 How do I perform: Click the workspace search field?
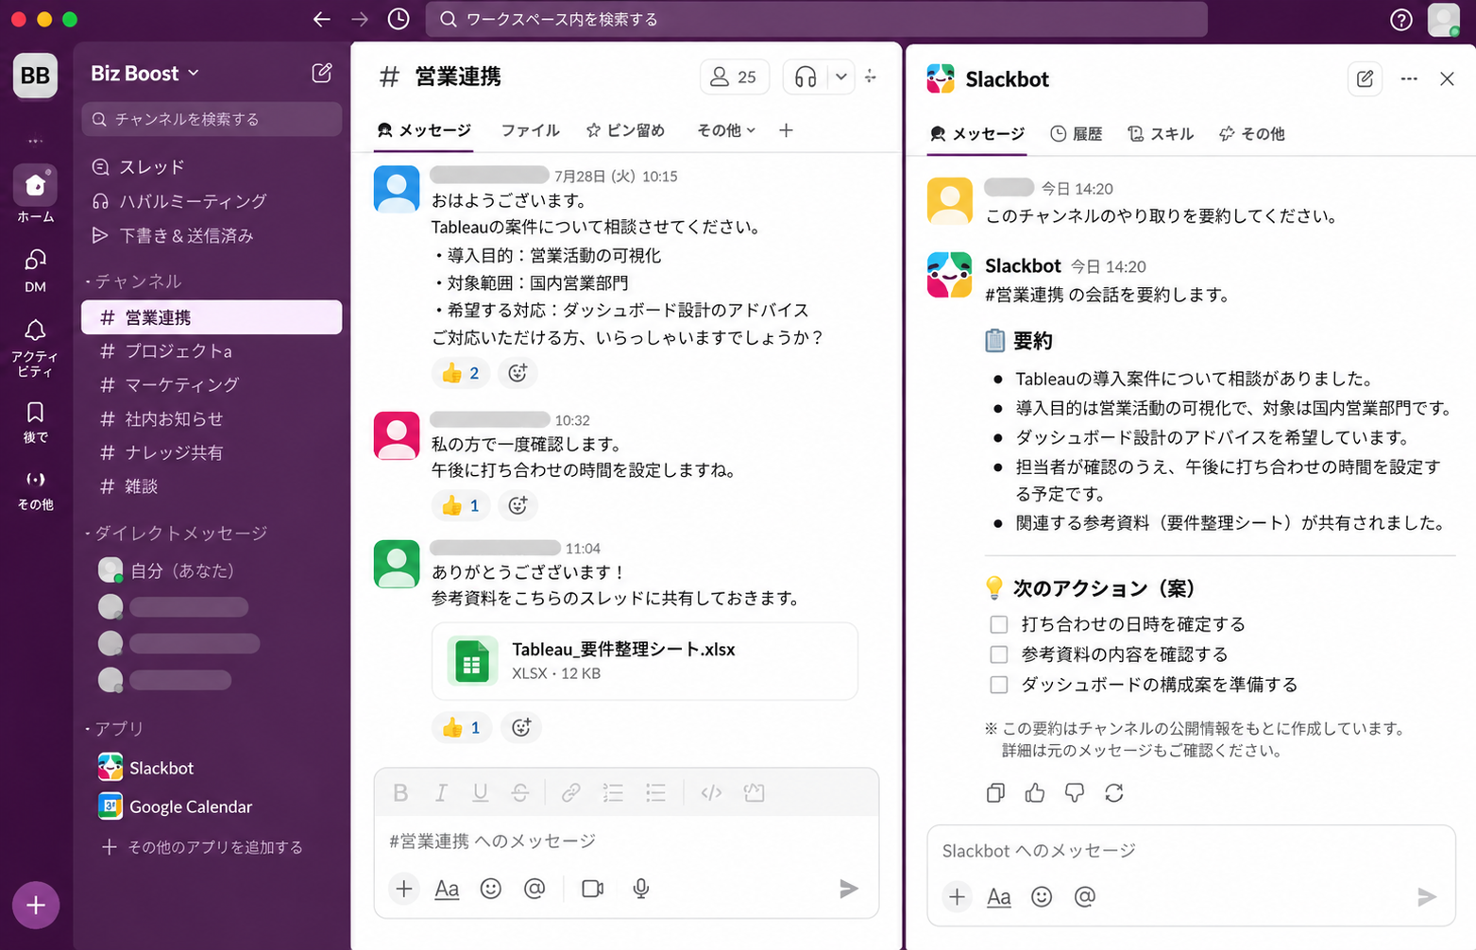817,19
